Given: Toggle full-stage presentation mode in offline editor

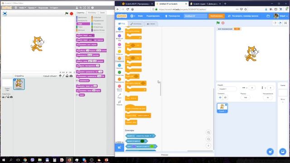Looking at the screenshot, I should tap(5, 14).
